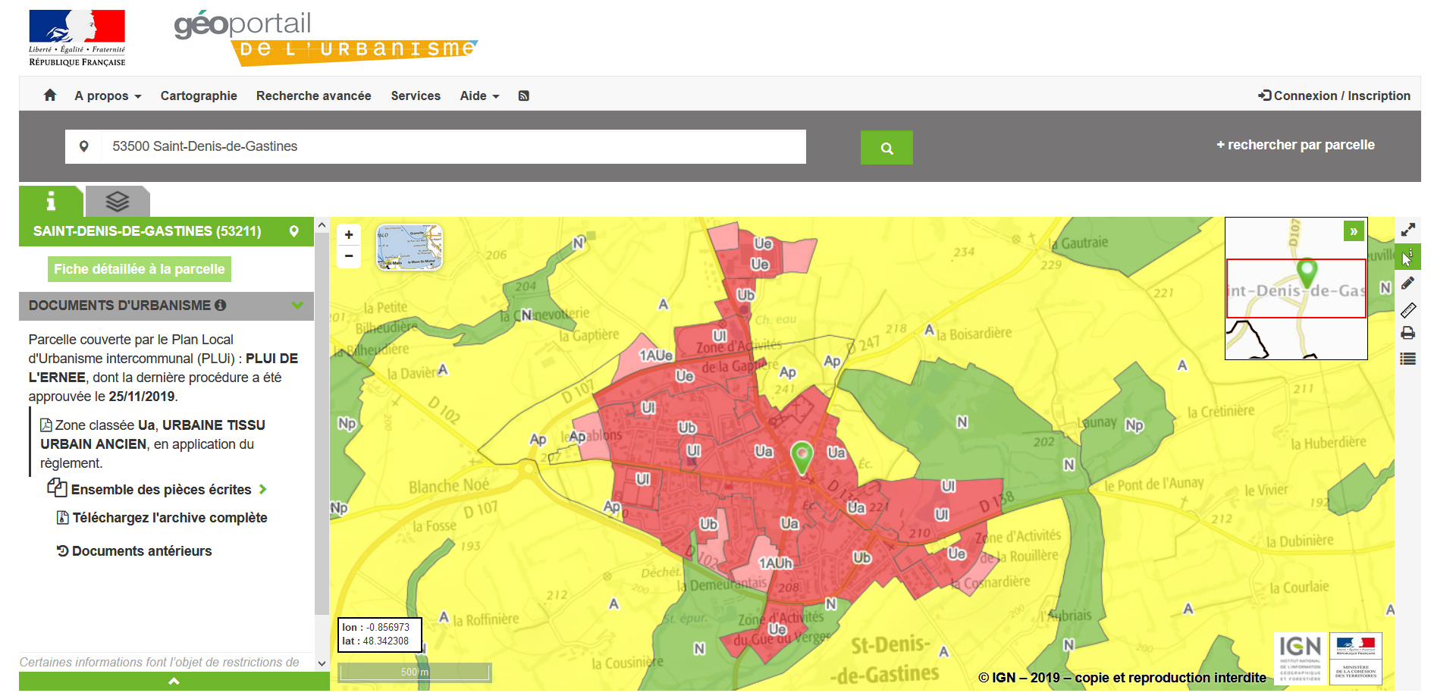Select the pencil drawing tool

pyautogui.click(x=1407, y=283)
